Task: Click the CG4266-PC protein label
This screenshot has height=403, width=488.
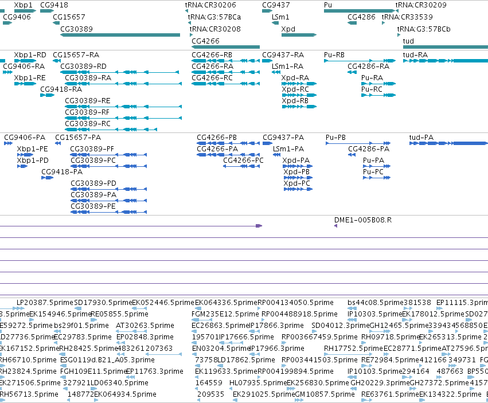Action: [x=243, y=161]
